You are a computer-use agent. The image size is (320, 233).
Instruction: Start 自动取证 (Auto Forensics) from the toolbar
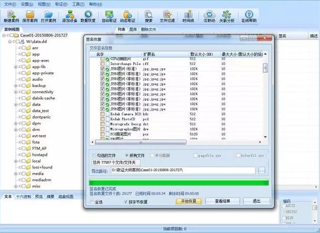coord(110,15)
